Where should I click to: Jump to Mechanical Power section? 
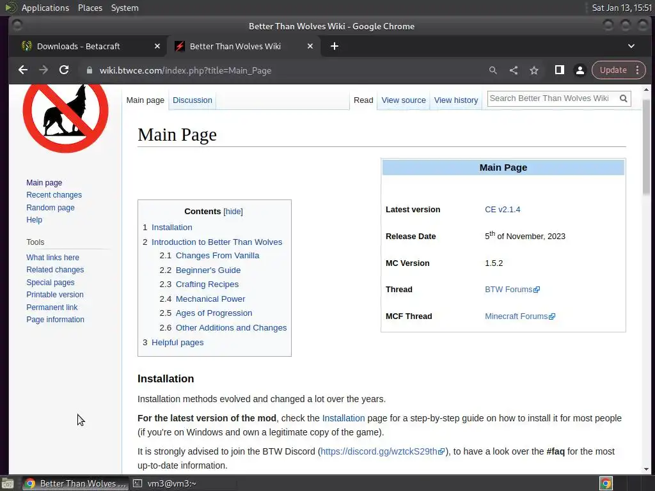point(210,299)
